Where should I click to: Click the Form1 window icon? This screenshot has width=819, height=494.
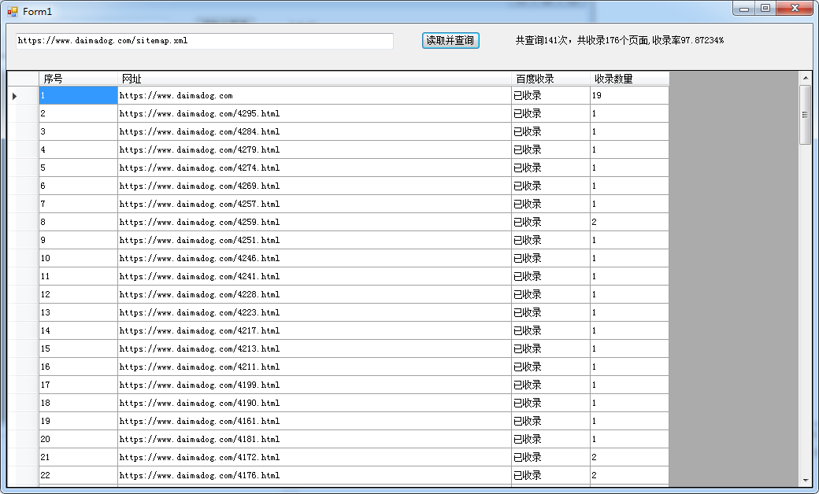13,12
